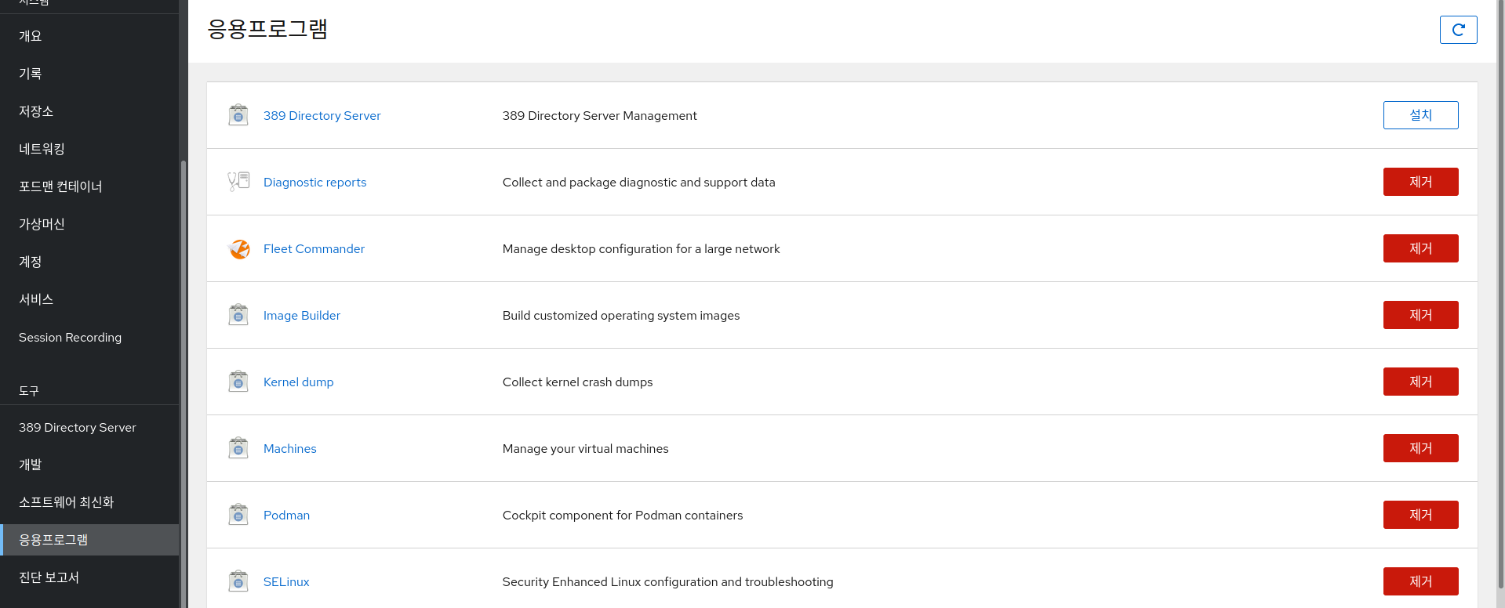This screenshot has height=608, width=1505.
Task: Click the SELinux package icon
Action: tap(238, 581)
